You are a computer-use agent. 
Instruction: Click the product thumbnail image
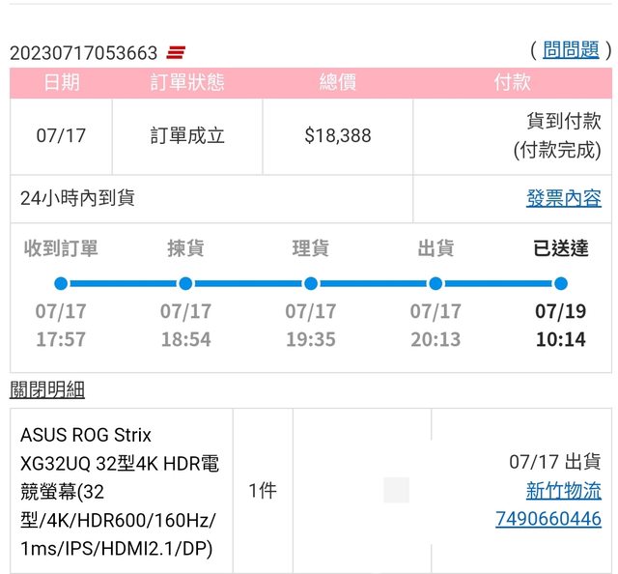396,490
